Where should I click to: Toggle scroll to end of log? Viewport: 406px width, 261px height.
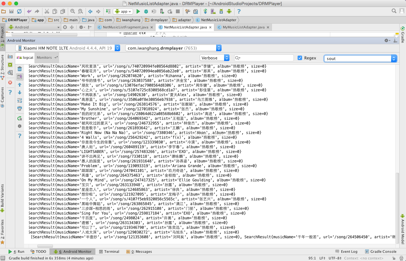pyautogui.click(x=20, y=77)
